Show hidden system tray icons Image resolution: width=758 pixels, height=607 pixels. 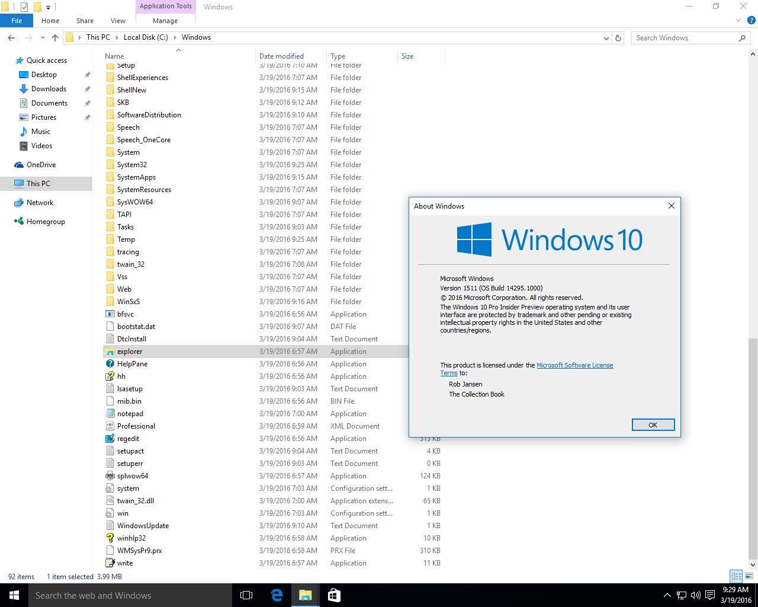click(667, 595)
